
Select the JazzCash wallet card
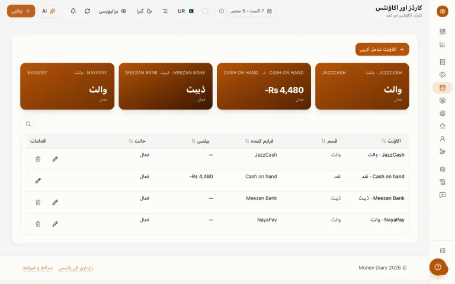(362, 86)
